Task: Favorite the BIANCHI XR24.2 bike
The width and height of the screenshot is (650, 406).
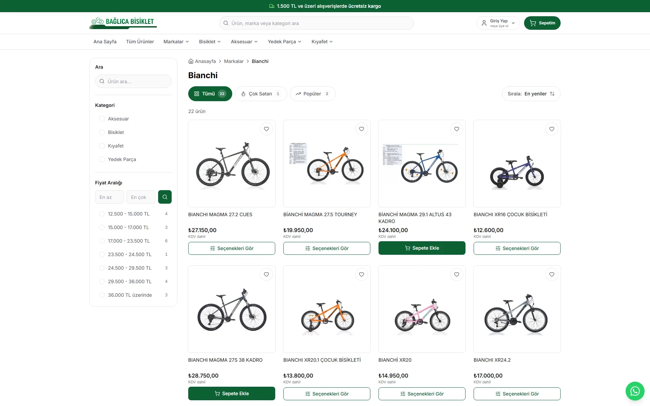Action: [x=552, y=274]
